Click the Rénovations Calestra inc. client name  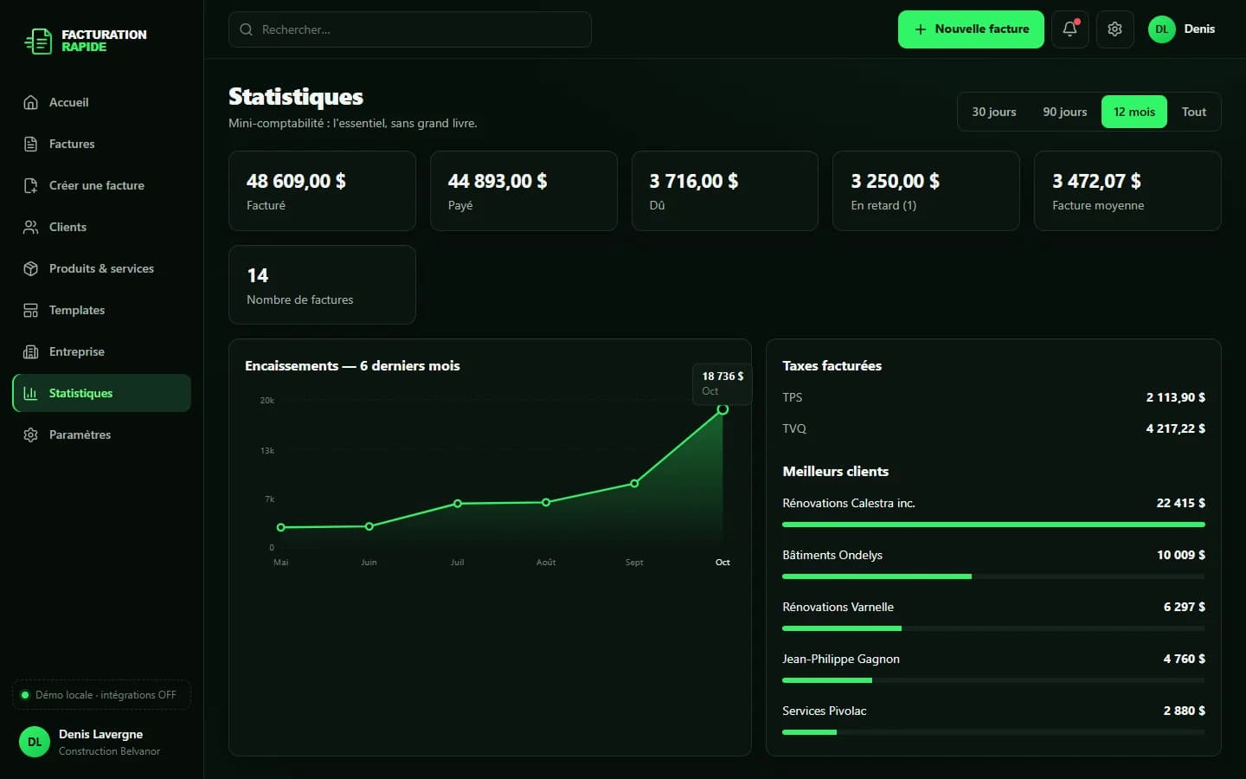(849, 503)
